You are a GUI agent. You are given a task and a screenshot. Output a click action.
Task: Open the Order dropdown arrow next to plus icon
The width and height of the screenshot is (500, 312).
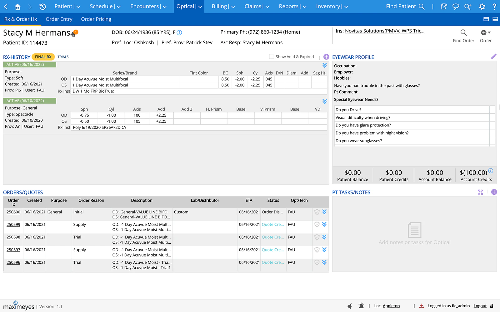click(489, 32)
